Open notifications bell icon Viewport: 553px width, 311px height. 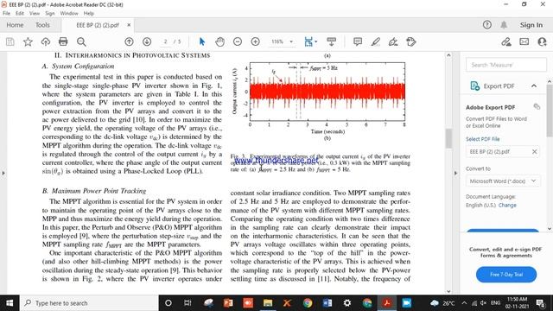click(504, 25)
